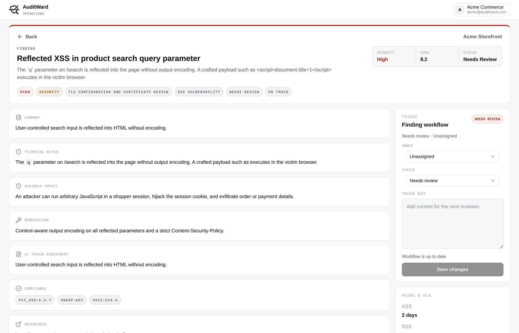Expand the Owner dropdown chevron
The image size is (519, 333).
tap(493, 156)
